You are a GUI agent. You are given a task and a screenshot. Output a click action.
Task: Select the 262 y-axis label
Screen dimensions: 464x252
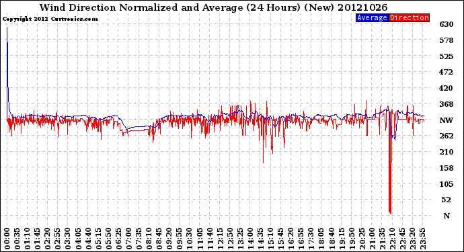(447, 136)
